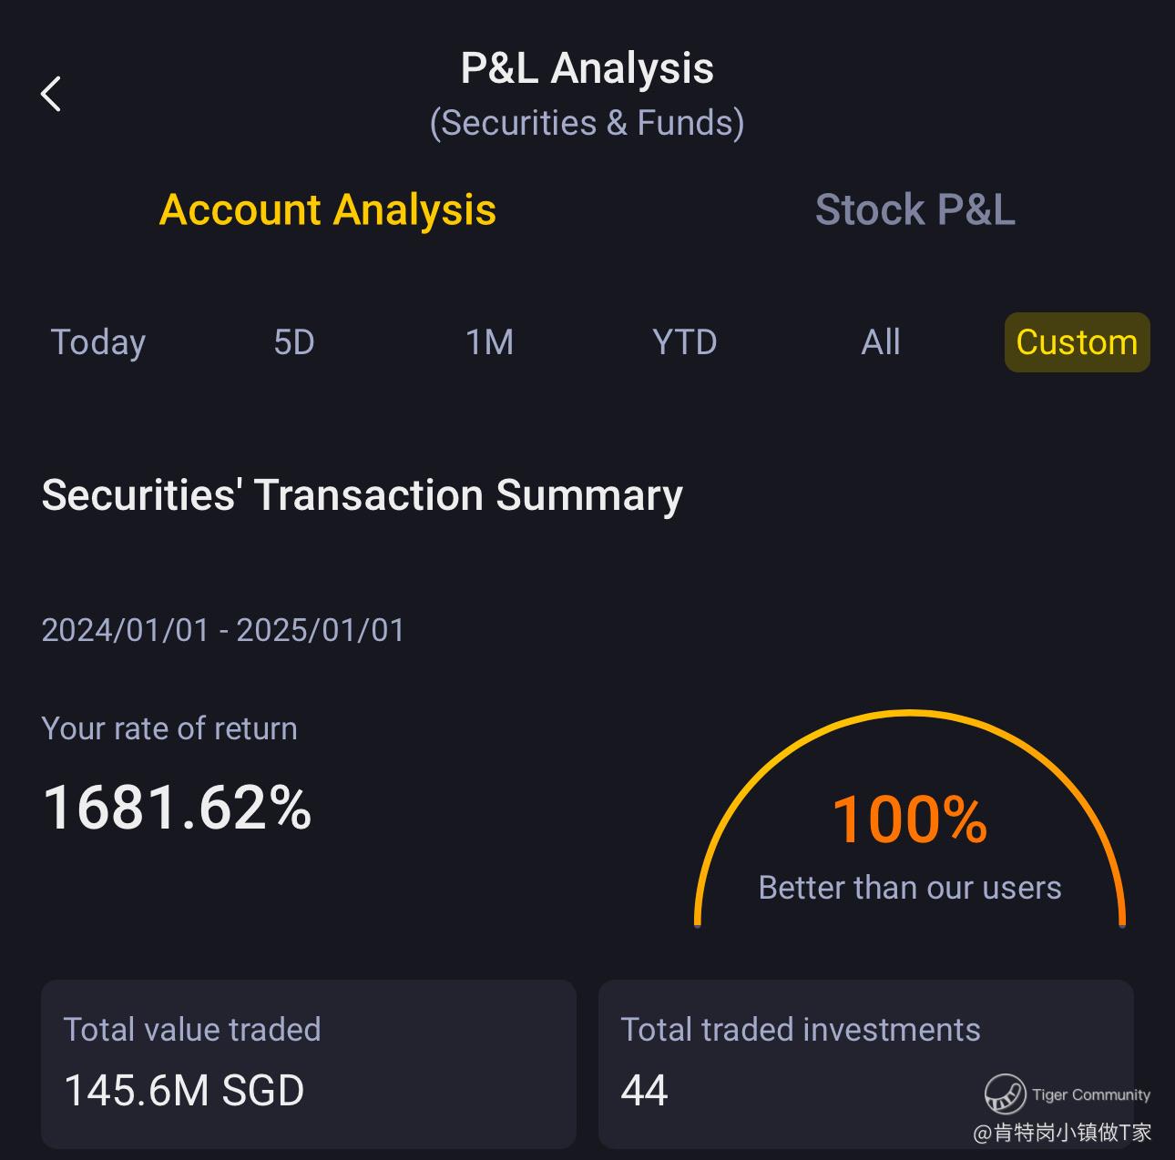
Task: Switch to the YTD period
Action: click(685, 342)
